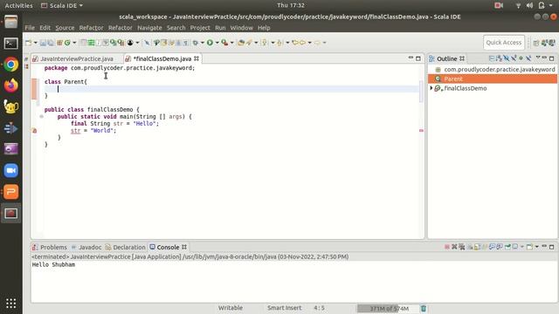The height and width of the screenshot is (314, 559).
Task: Click the New Scala class green icon
Action: click(x=68, y=43)
